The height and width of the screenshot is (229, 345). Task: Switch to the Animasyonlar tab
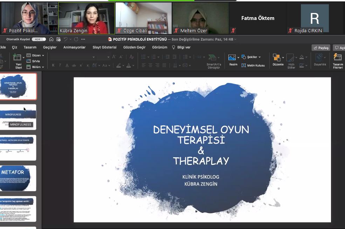(x=74, y=47)
